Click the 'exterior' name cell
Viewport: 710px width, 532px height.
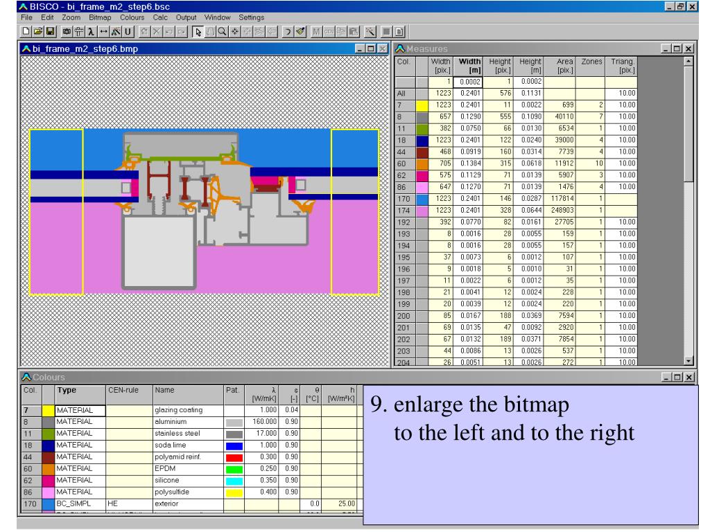pos(188,504)
